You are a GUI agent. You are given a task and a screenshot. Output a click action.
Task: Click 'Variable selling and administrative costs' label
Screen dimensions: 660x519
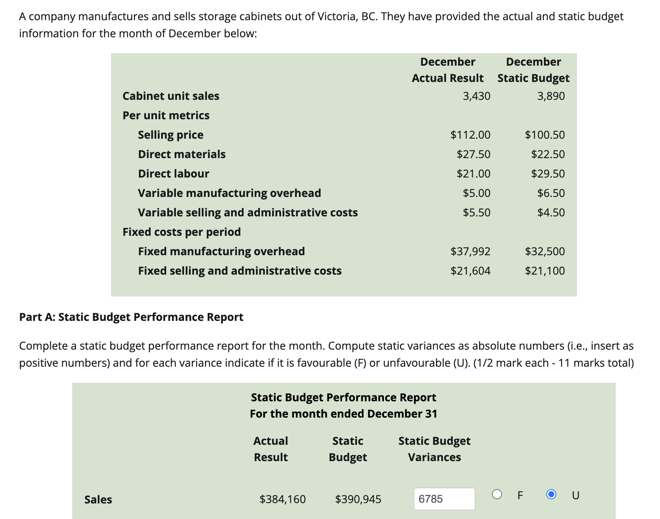[248, 212]
